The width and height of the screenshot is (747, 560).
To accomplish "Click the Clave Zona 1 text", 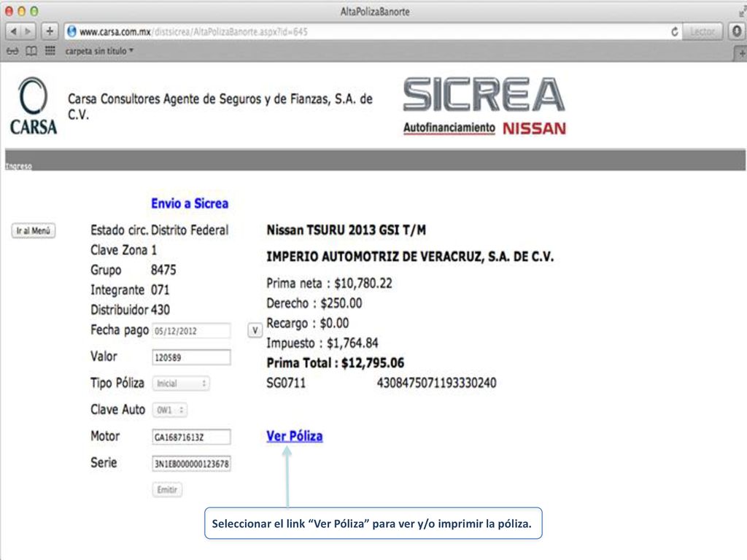I will click(x=123, y=250).
